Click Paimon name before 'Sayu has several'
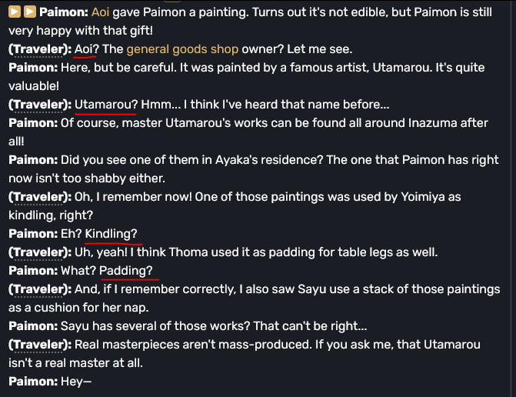 click(33, 326)
